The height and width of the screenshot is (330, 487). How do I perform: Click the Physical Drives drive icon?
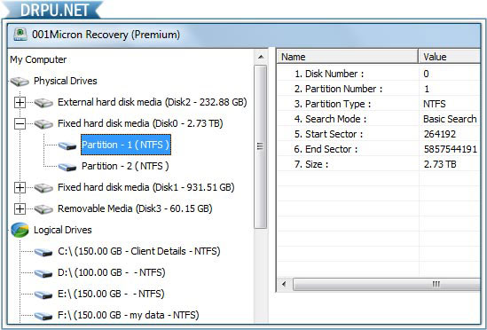20,82
